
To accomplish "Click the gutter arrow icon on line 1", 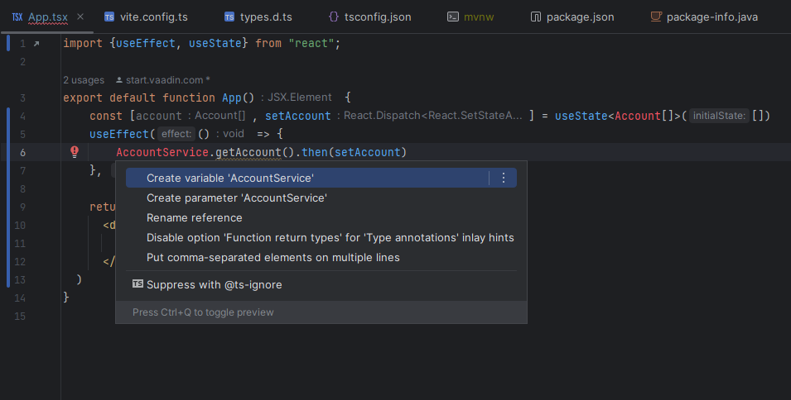I will [36, 43].
